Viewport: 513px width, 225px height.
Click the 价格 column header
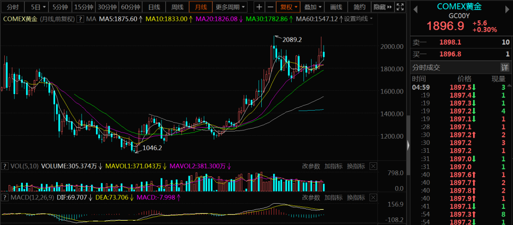464,79
